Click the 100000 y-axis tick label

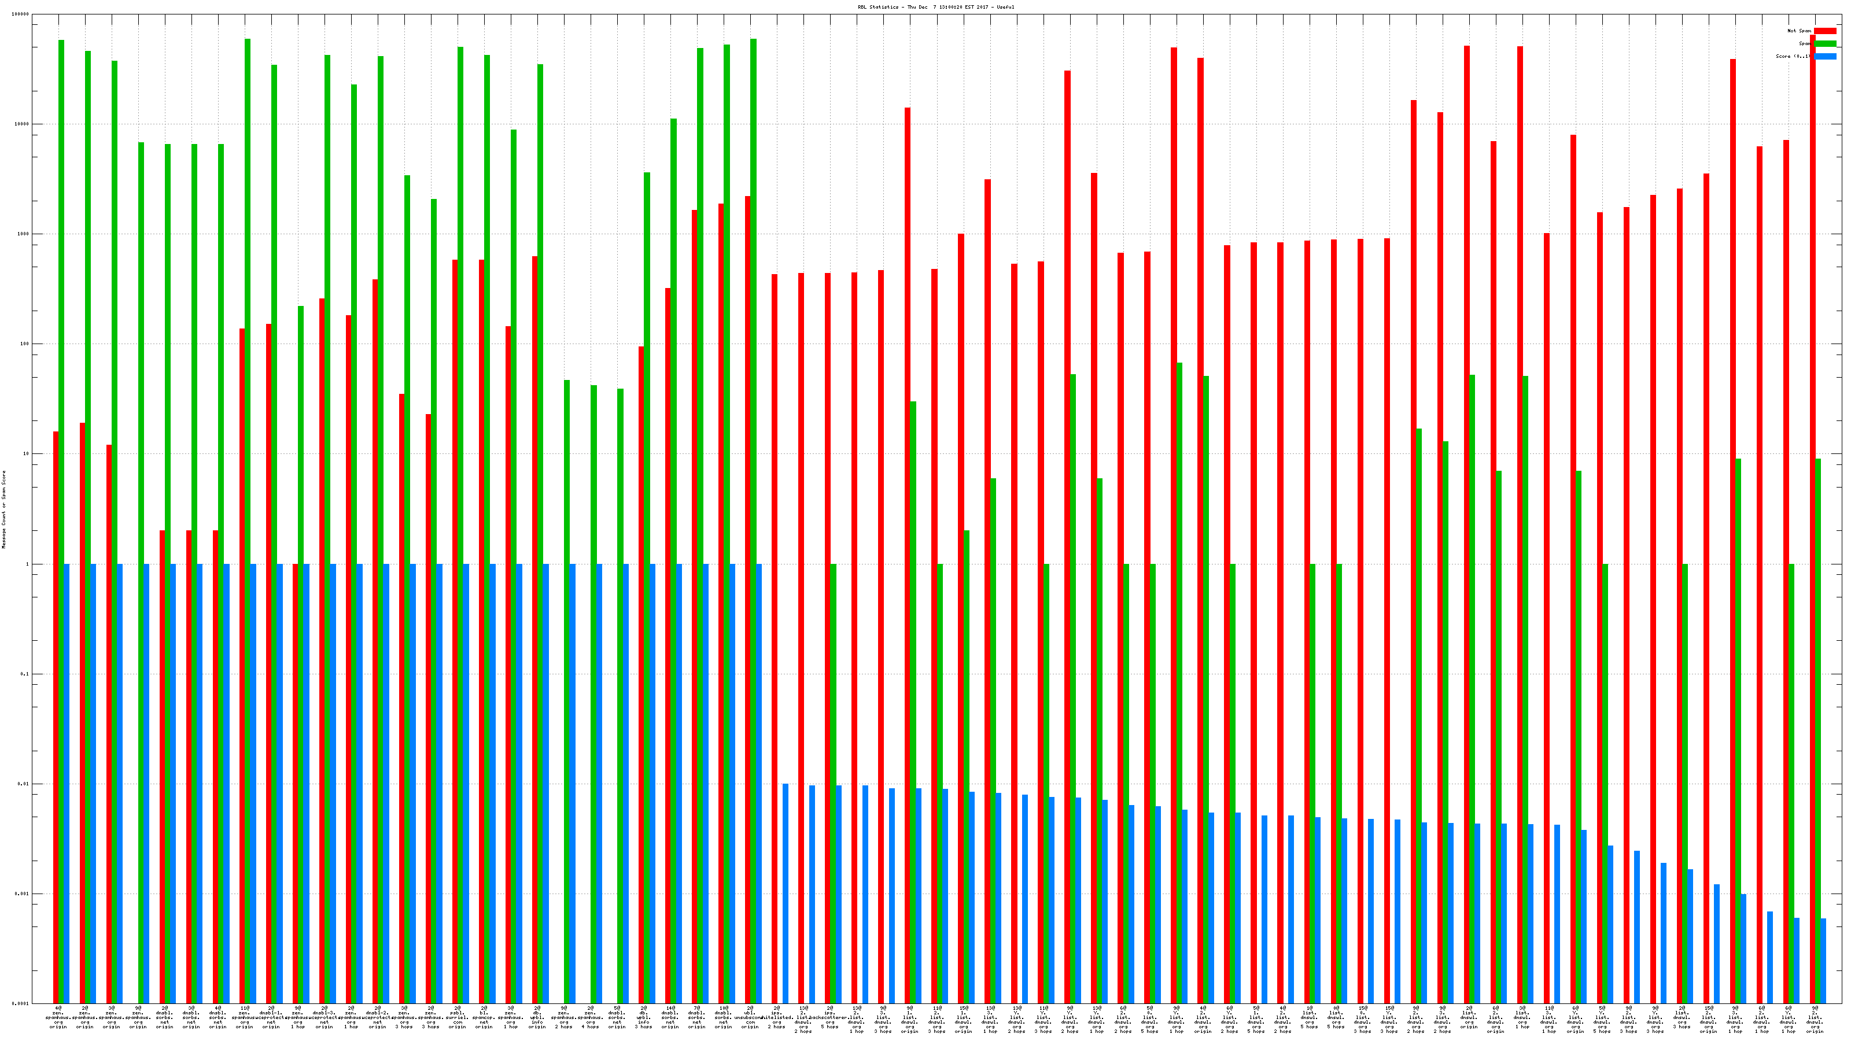coord(21,14)
